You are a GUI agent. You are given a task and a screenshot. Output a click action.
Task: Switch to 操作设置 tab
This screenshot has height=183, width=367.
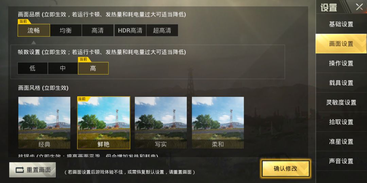pos(341,63)
